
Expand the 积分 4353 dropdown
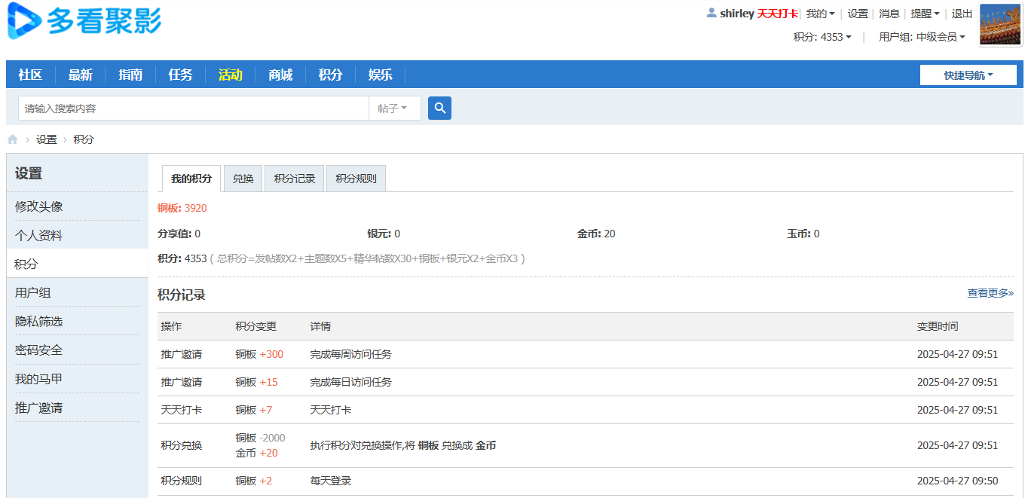[824, 36]
